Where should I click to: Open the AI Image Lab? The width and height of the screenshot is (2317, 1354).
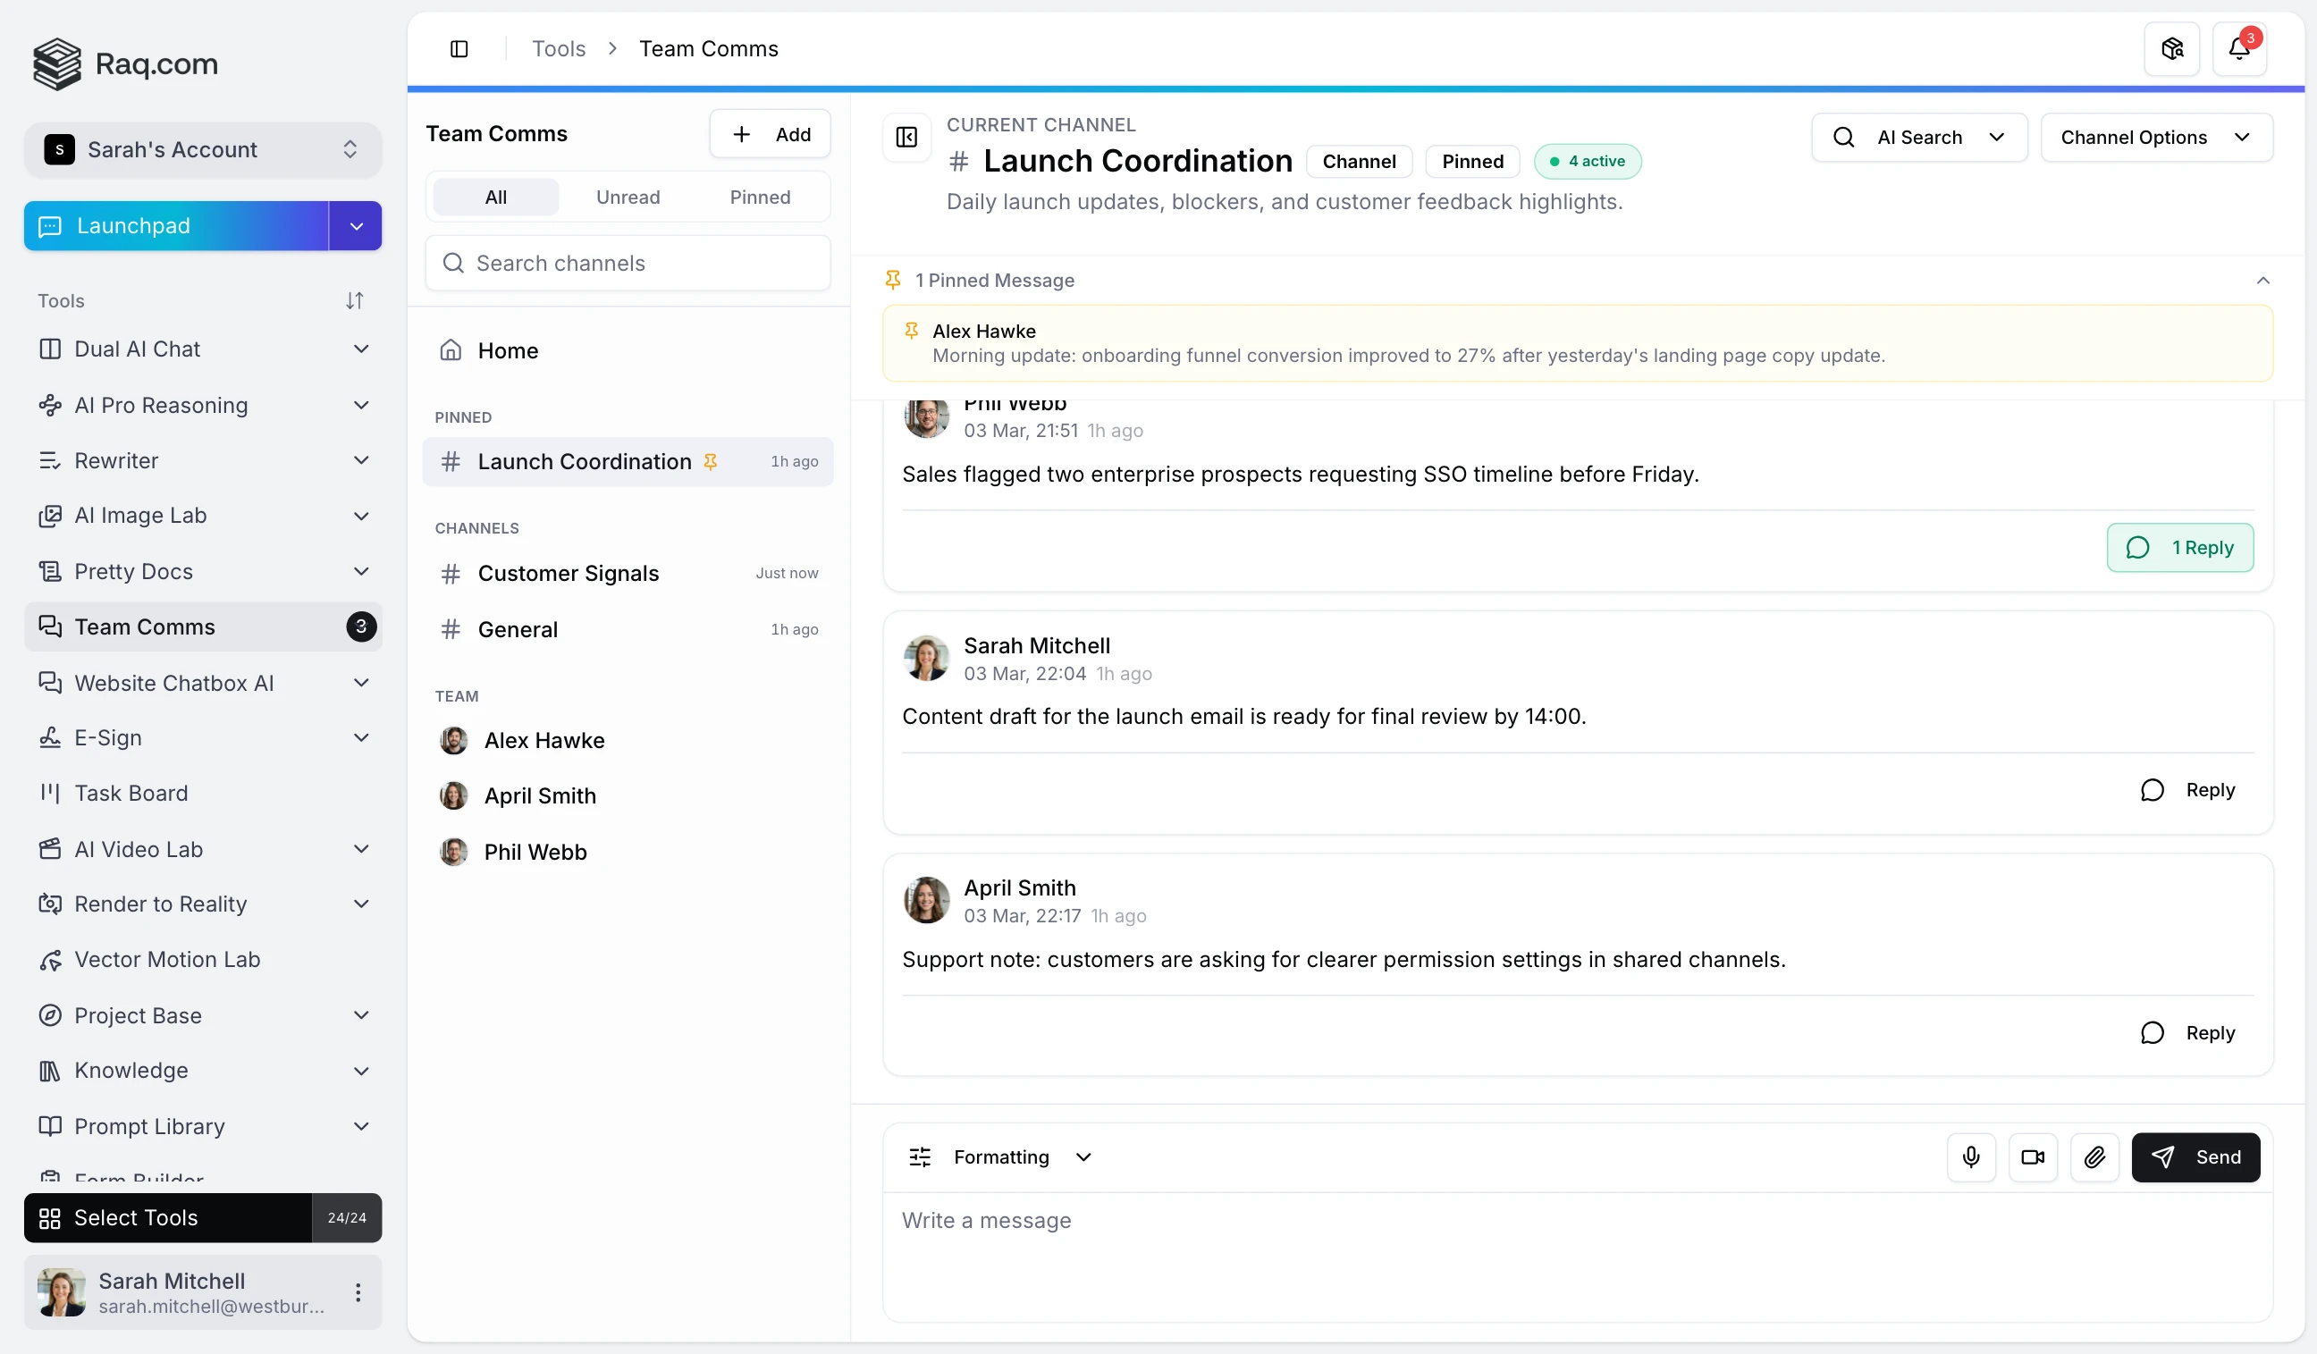point(139,516)
